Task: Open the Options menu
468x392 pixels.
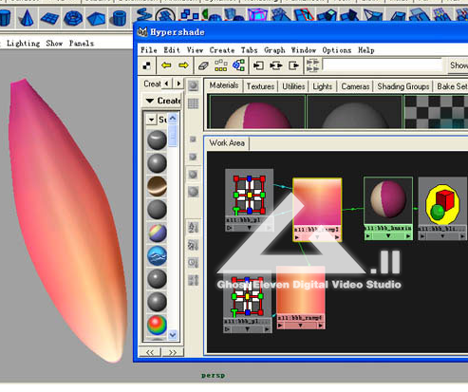Action: click(x=337, y=50)
